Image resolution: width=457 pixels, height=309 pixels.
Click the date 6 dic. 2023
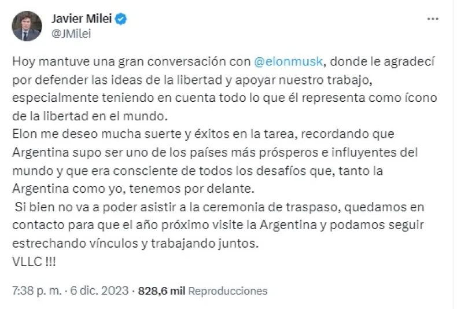[x=94, y=290]
